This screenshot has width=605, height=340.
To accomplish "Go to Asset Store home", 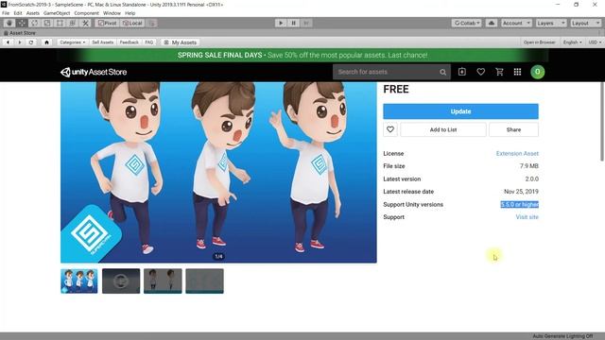I will [x=46, y=42].
